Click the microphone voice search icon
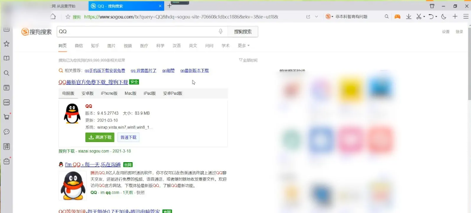The image size is (471, 213). pos(220,31)
